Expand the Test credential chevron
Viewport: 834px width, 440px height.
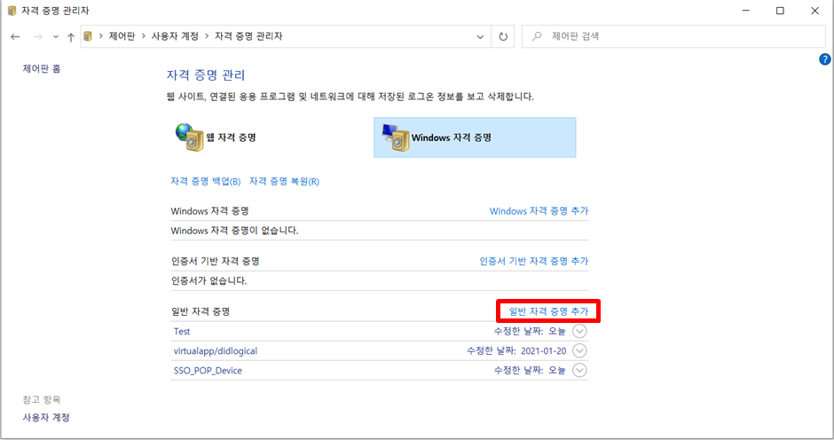(579, 331)
